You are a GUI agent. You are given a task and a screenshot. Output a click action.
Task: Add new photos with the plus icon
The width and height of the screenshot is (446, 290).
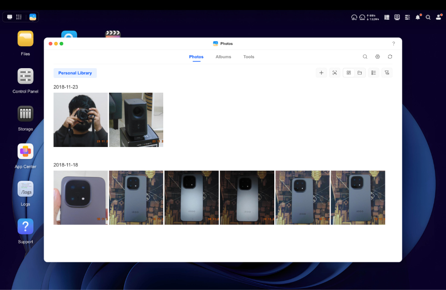point(321,73)
